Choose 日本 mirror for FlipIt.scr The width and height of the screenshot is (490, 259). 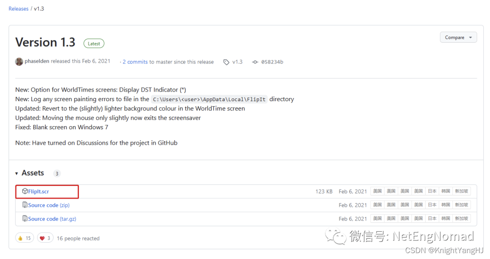pos(432,191)
